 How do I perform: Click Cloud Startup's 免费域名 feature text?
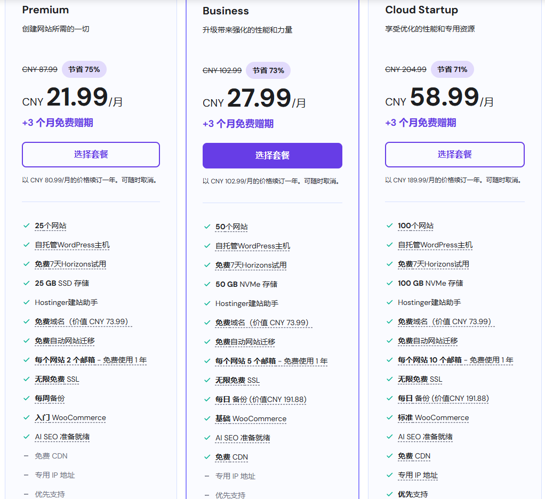pos(444,321)
